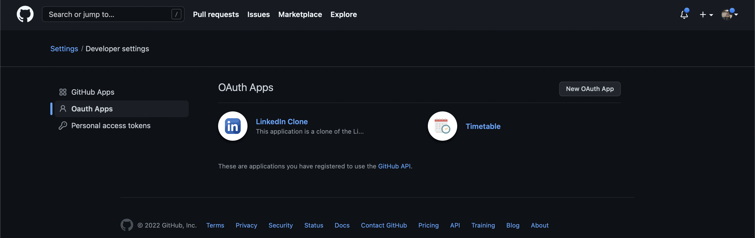
Task: Follow the GitHub API link
Action: (x=394, y=166)
